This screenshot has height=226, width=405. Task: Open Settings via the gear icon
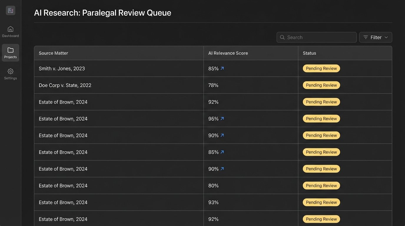coord(10,71)
